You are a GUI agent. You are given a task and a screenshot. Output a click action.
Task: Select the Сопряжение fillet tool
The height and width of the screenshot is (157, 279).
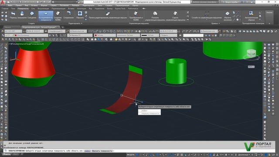[68, 15]
